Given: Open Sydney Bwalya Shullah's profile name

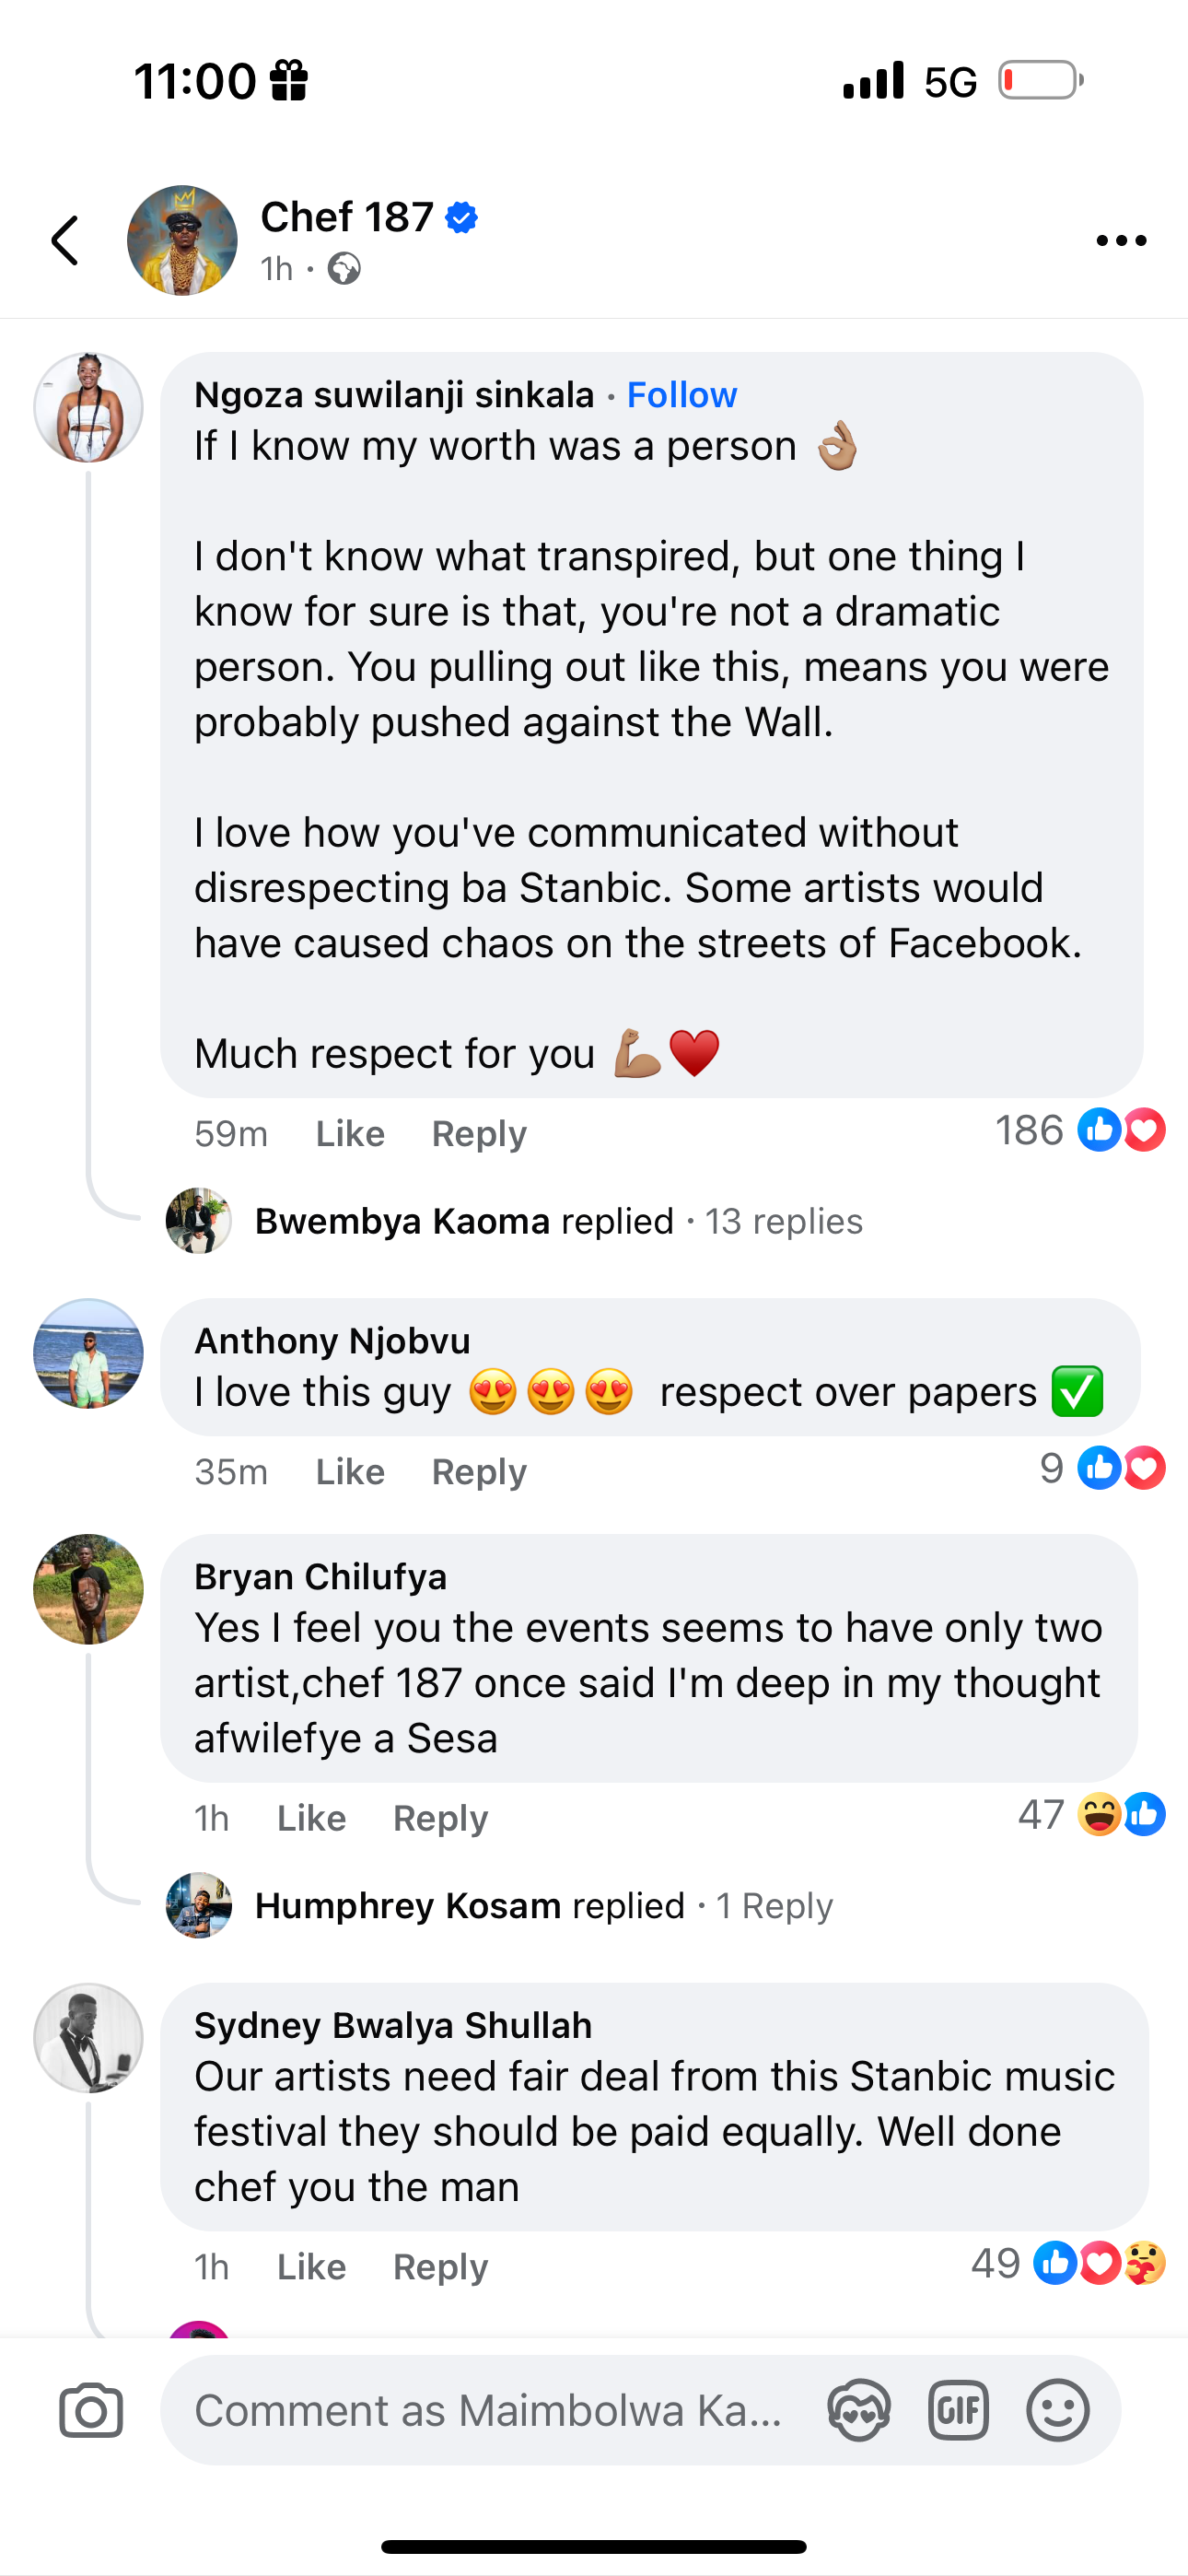Looking at the screenshot, I should 393,2025.
